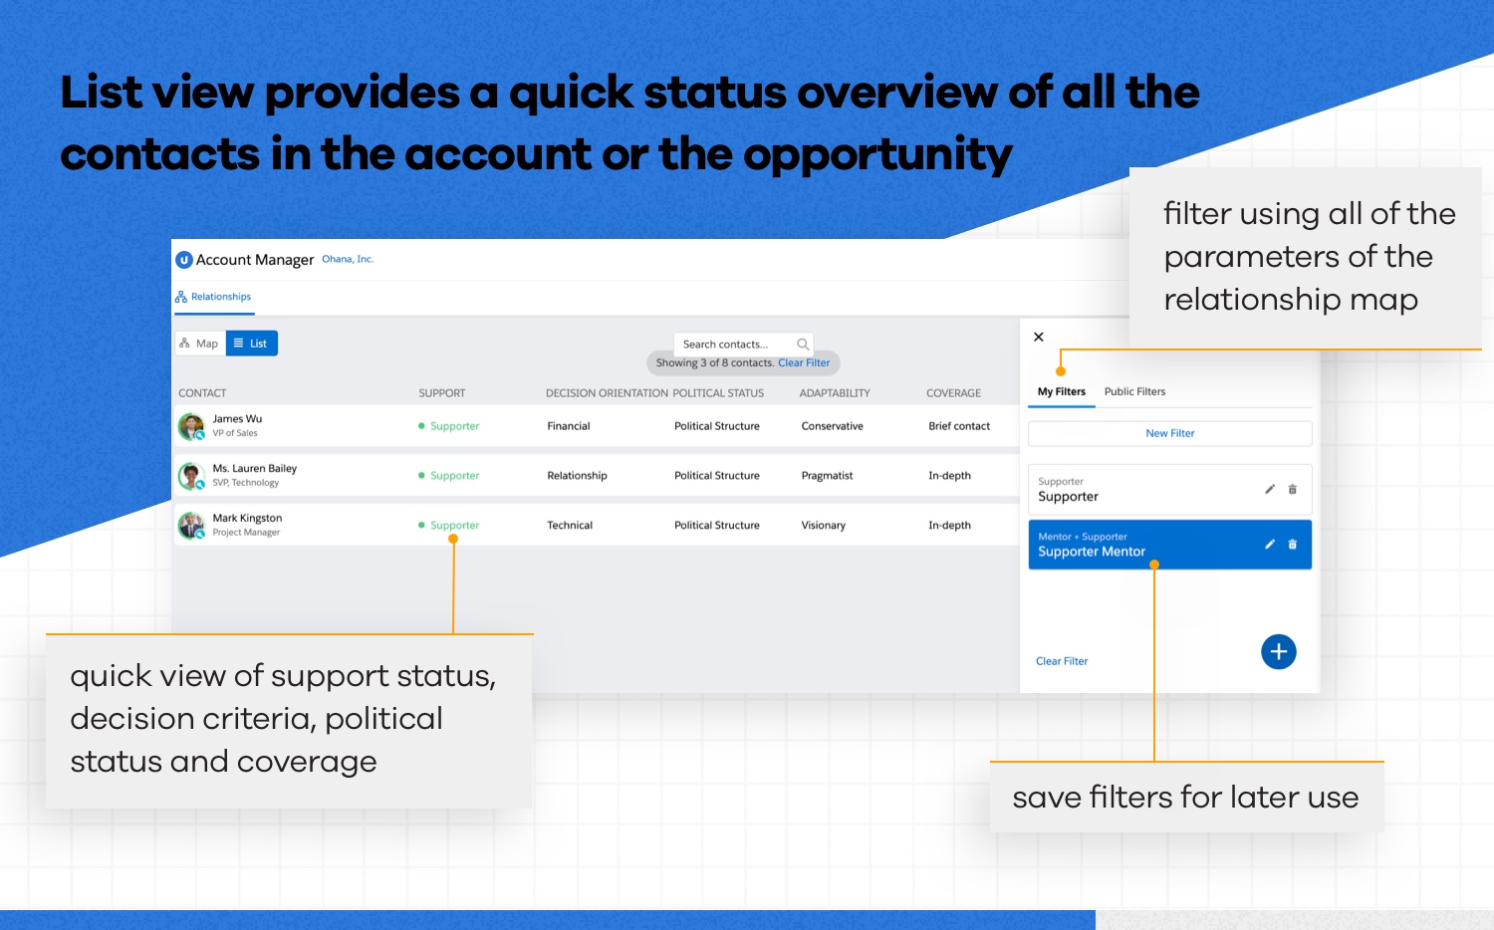
Task: Click the Conservative adaptability cell
Action: 833,426
